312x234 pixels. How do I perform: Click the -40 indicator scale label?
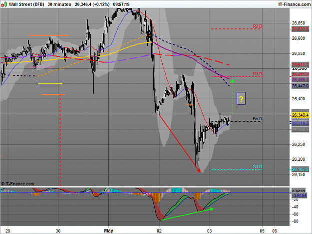[x=296, y=207]
